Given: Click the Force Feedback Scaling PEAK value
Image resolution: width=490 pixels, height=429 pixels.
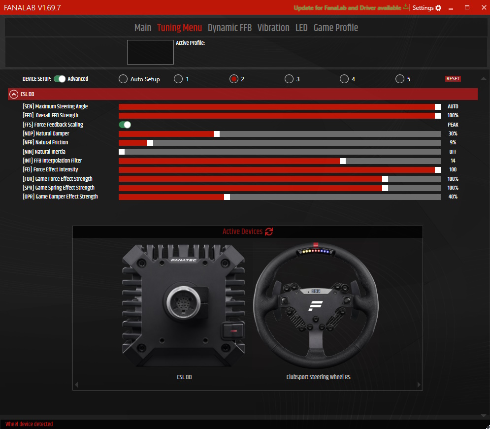Looking at the screenshot, I should click(x=453, y=125).
